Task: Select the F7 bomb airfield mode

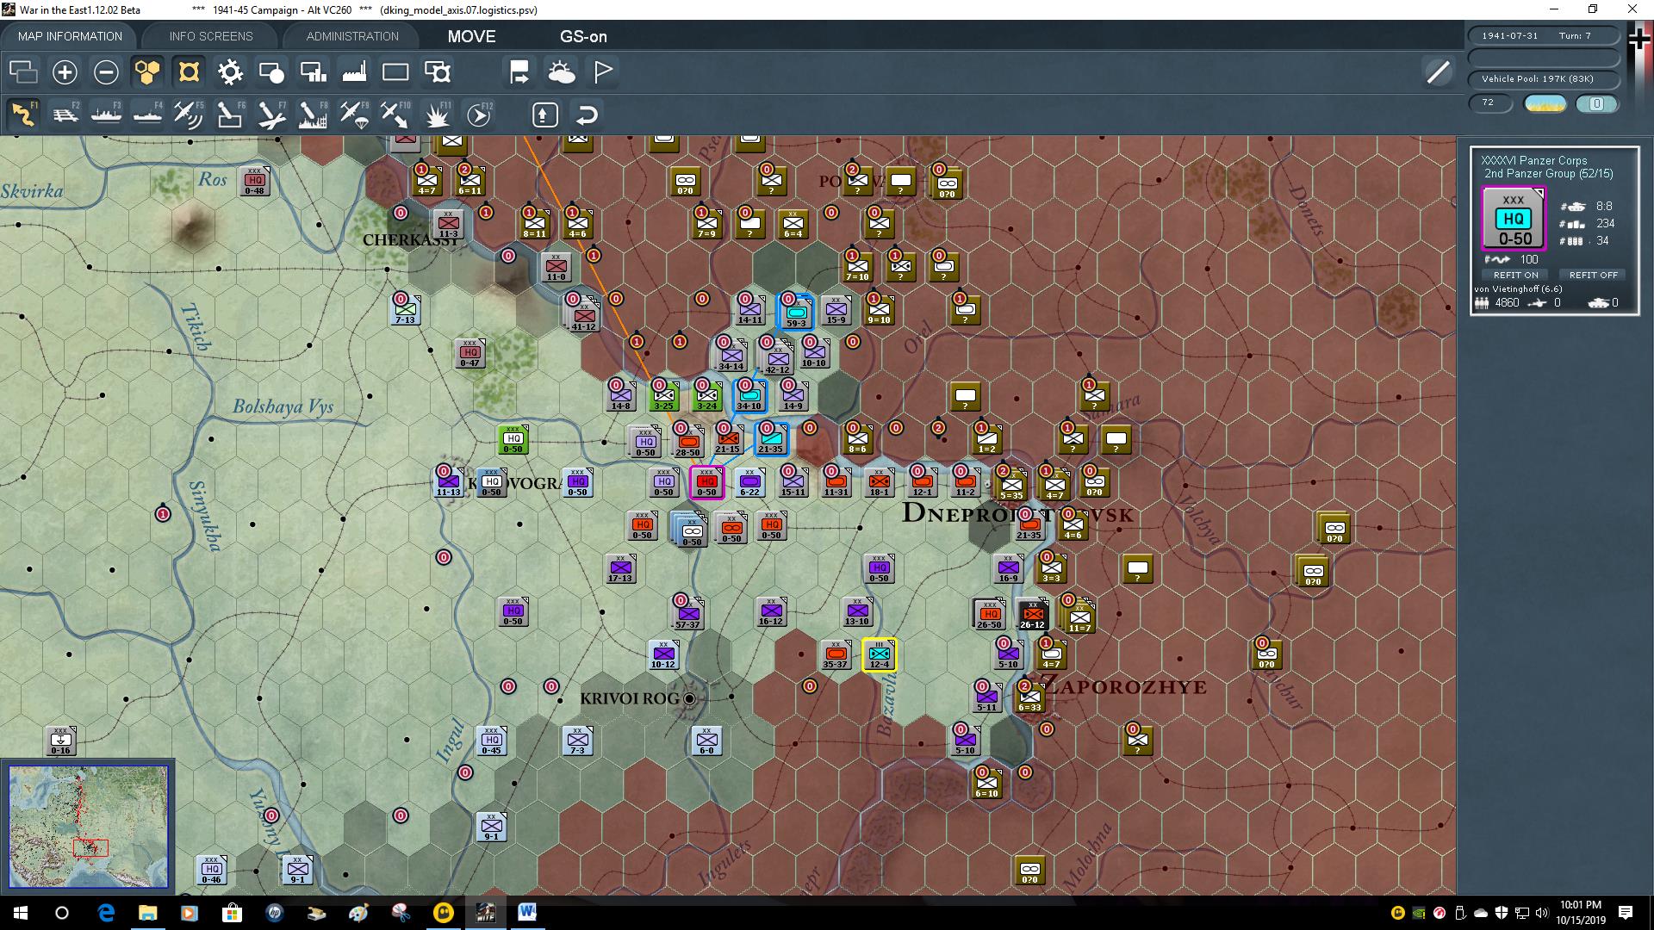Action: [271, 115]
